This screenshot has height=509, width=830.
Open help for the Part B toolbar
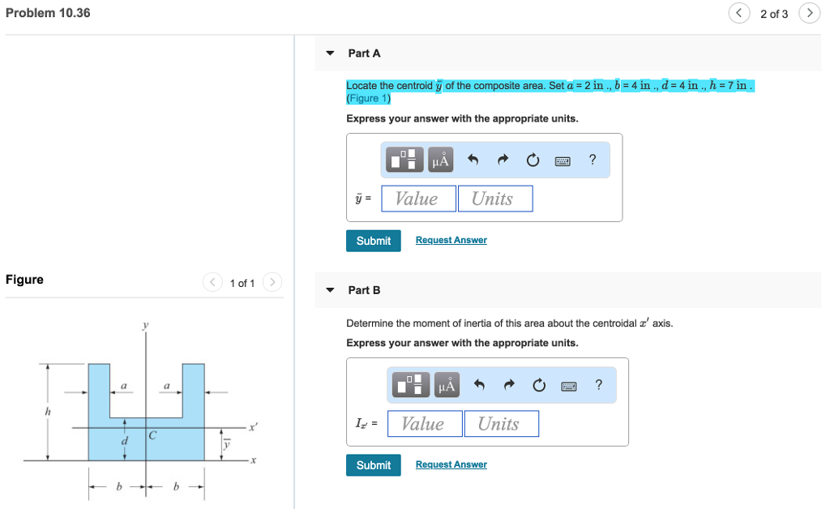tap(598, 384)
